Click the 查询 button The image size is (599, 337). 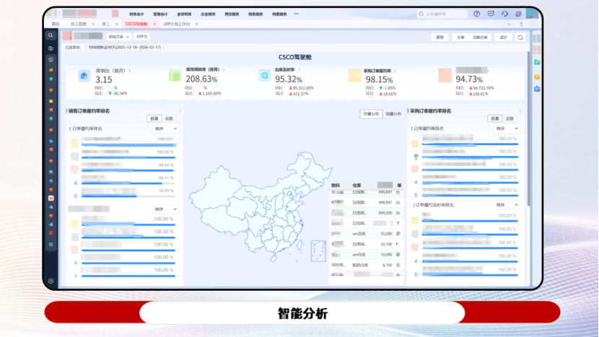tap(440, 37)
